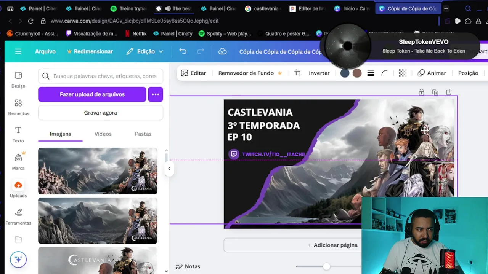Open the folder icon below Ferramentas

(x=18, y=239)
